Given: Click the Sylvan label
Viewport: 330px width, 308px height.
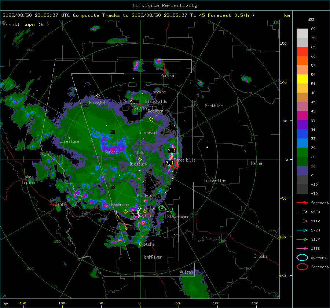Looking at the screenshot, I should click(140, 108).
